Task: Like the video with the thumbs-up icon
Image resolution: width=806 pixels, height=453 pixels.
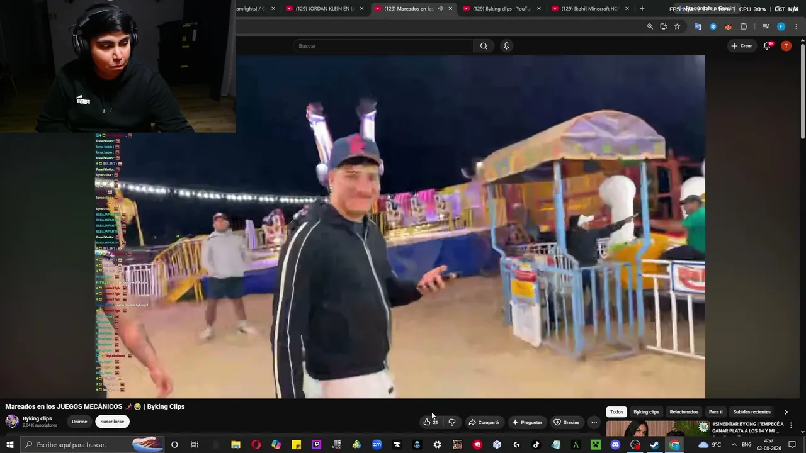Action: 431,422
